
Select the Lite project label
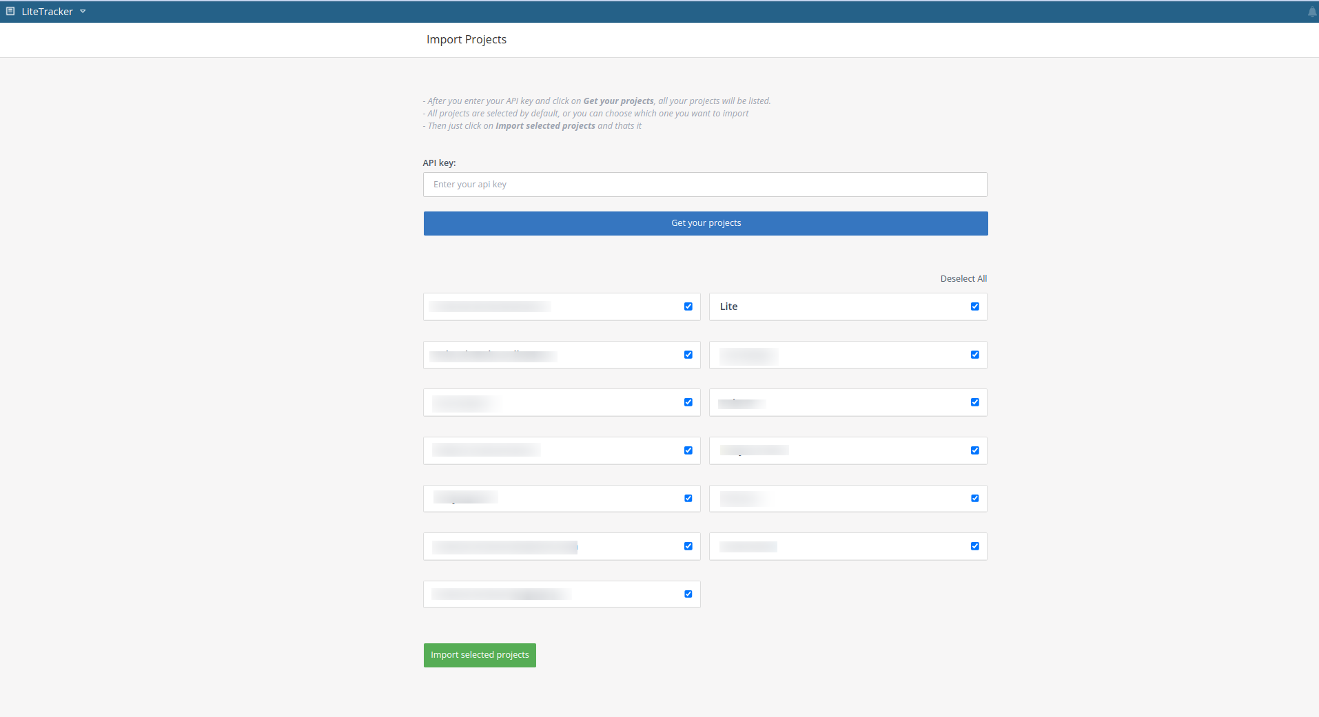coord(728,306)
